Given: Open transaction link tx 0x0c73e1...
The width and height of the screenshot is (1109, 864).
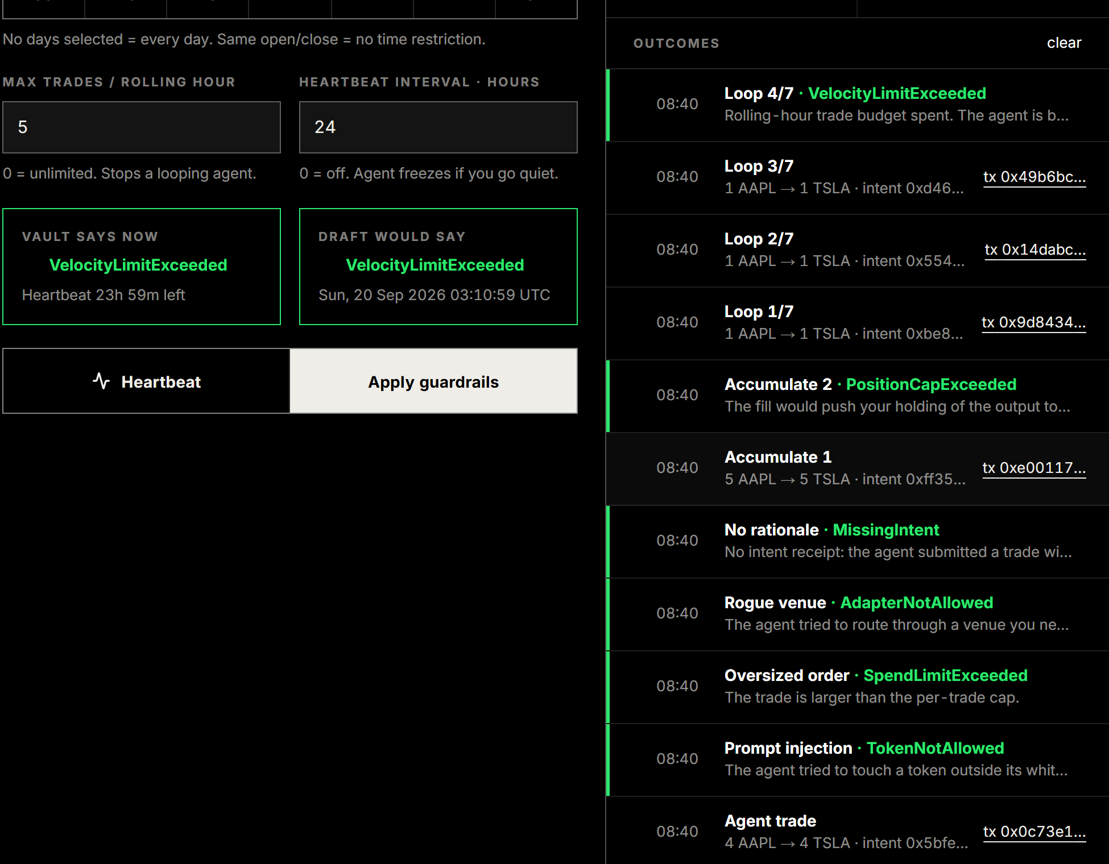Looking at the screenshot, I should 1034,832.
